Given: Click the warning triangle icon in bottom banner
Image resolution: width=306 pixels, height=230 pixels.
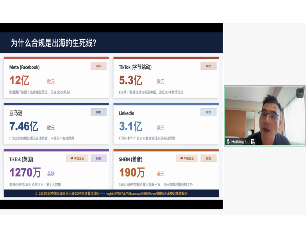Looking at the screenshot, I should (36, 194).
